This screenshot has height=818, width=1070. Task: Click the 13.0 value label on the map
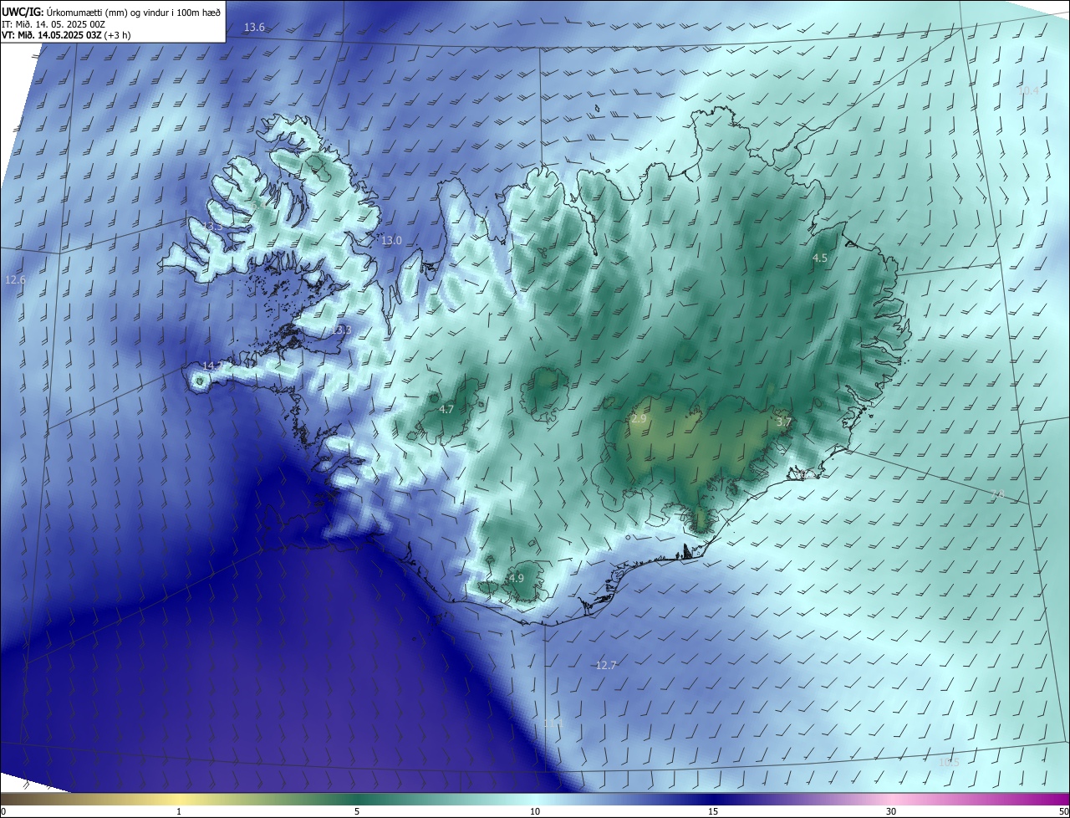[x=391, y=241]
